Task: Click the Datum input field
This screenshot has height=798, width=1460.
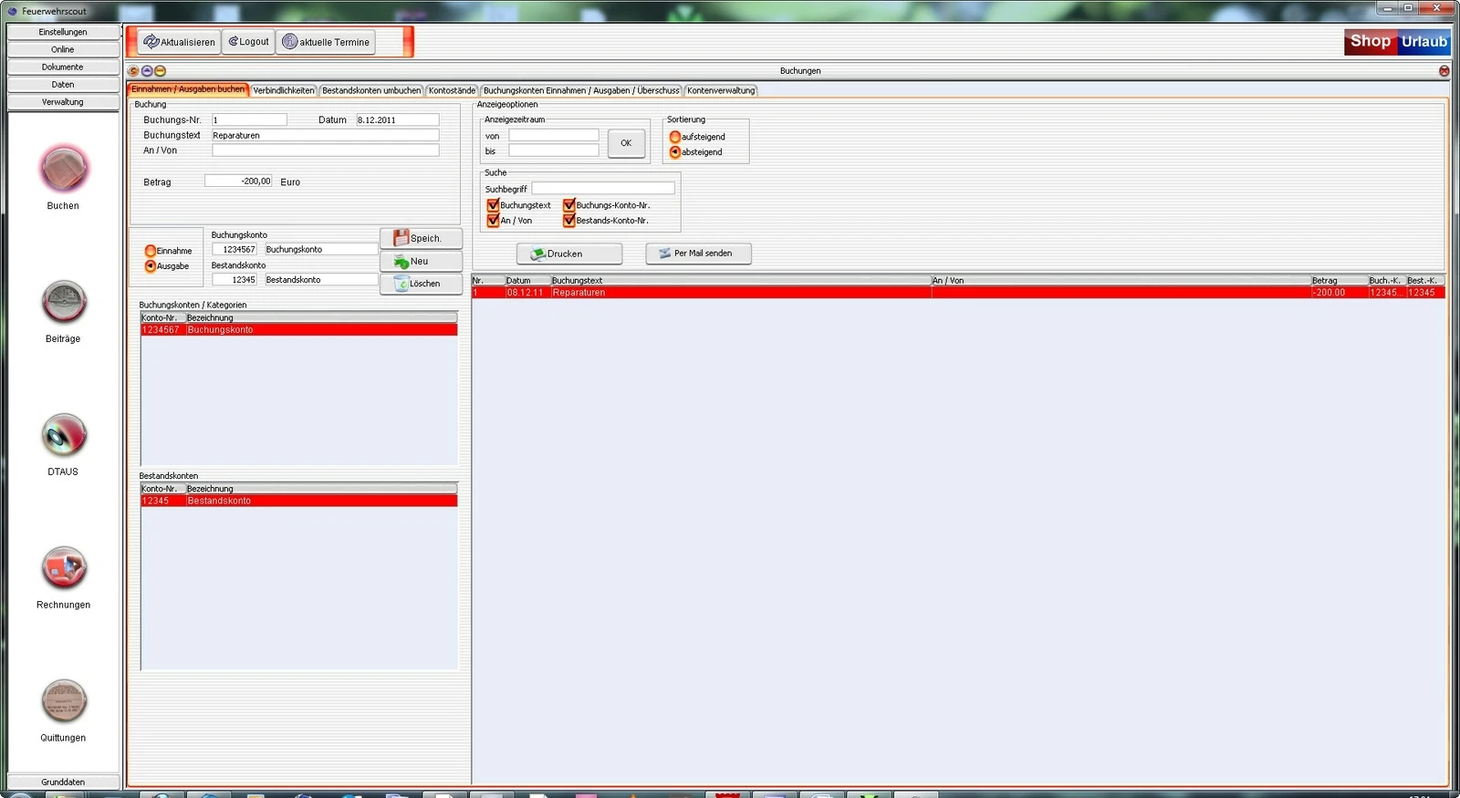Action: tap(397, 119)
